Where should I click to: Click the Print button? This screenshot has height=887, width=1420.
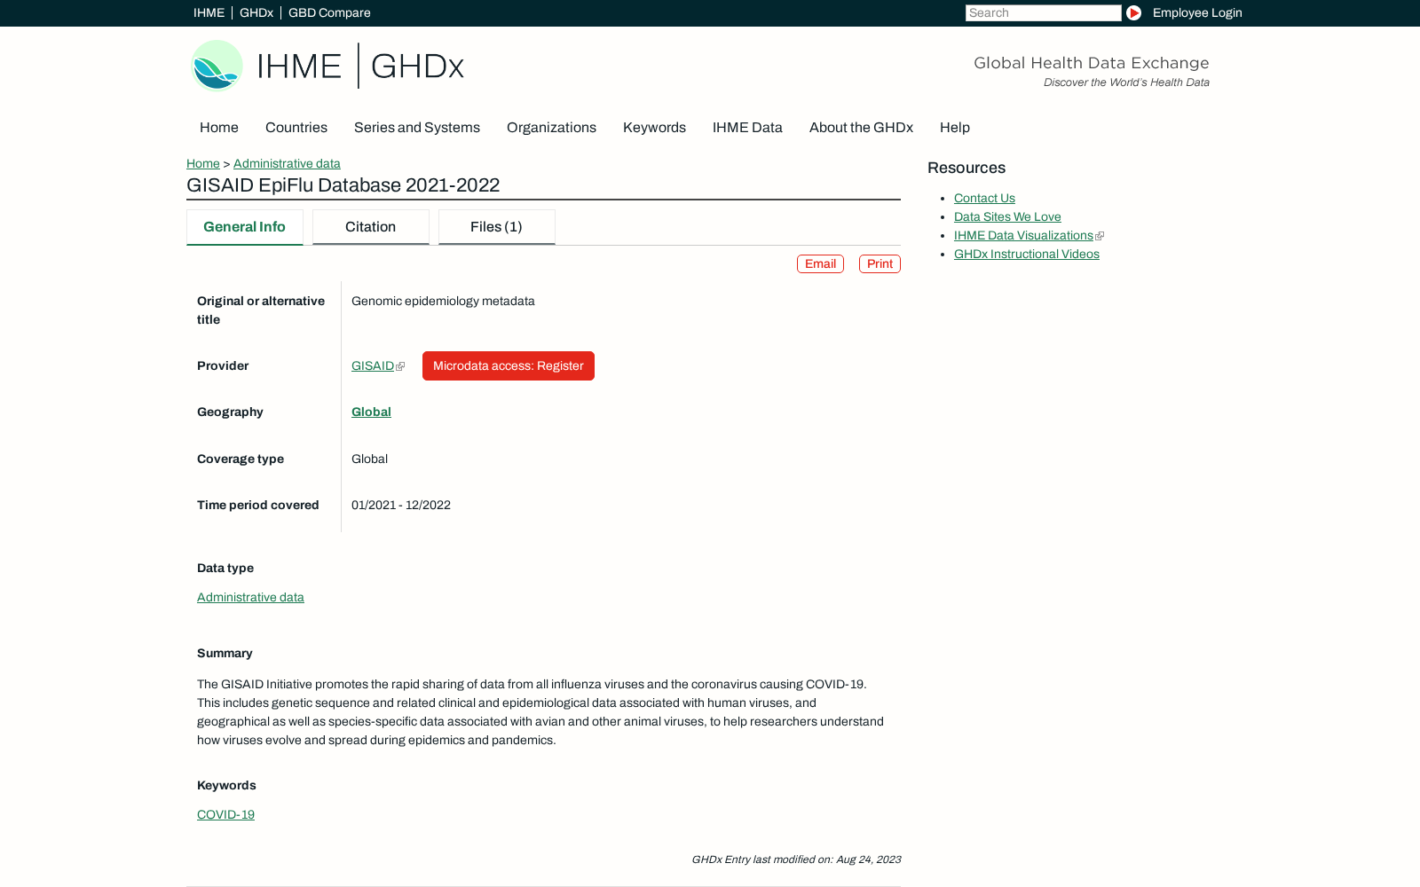[x=880, y=264]
